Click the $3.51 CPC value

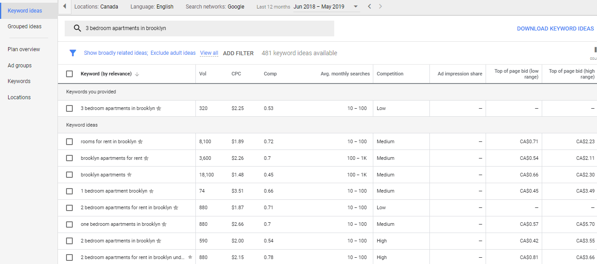pyautogui.click(x=238, y=191)
